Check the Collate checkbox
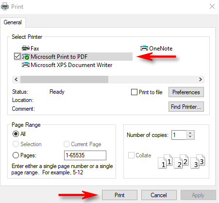Image resolution: width=219 pixels, height=203 pixels. pyautogui.click(x=131, y=155)
